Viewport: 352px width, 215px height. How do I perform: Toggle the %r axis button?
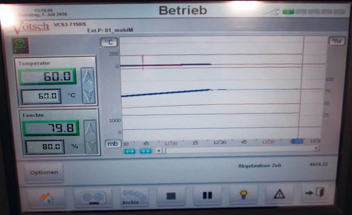pyautogui.click(x=337, y=41)
